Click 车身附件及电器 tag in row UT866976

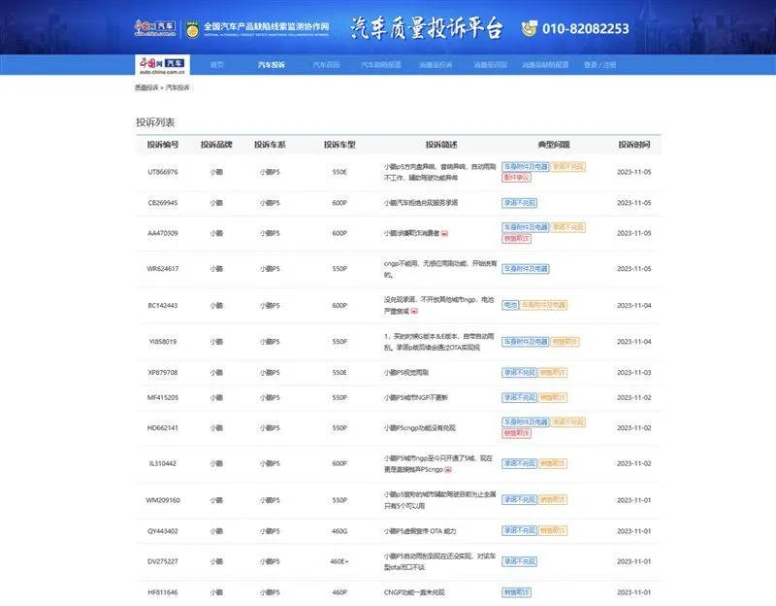525,166
